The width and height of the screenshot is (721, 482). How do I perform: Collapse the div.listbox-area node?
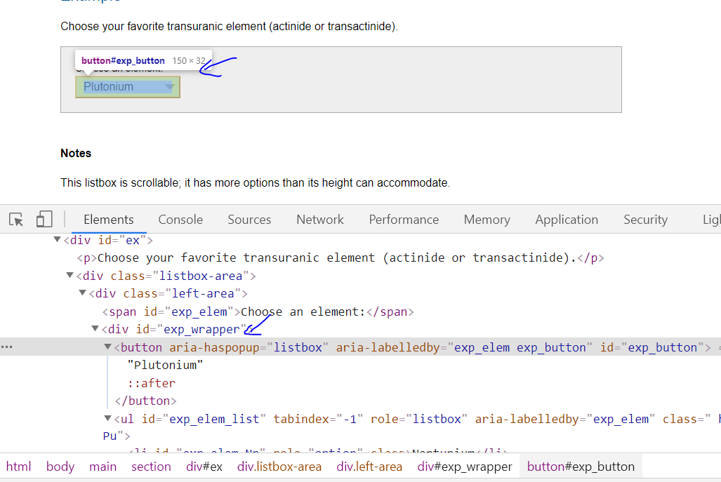pos(70,275)
